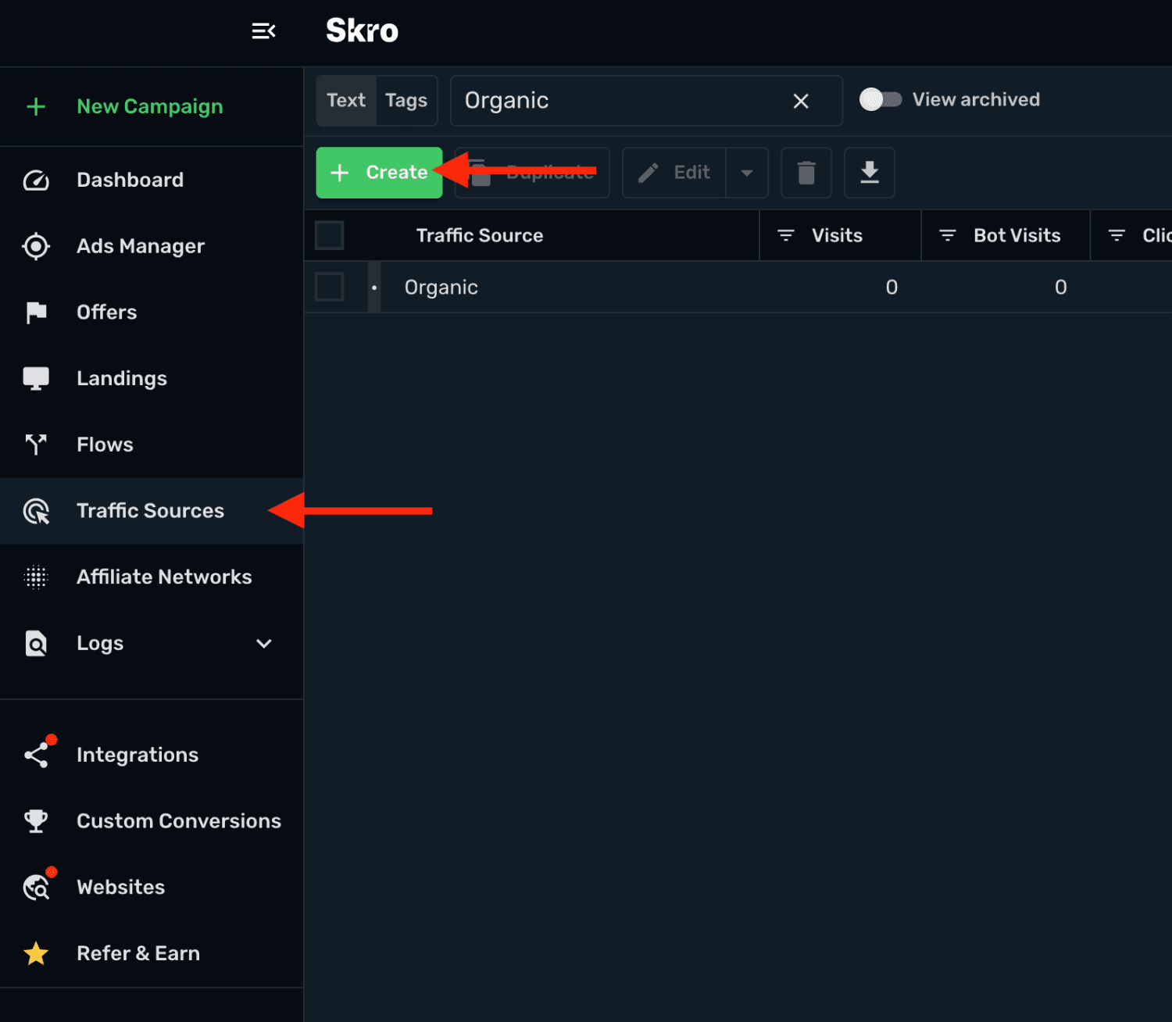Download the report with the export icon
The width and height of the screenshot is (1172, 1022).
870,173
